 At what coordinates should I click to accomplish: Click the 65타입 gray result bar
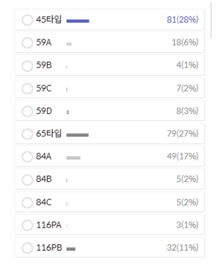click(x=77, y=135)
